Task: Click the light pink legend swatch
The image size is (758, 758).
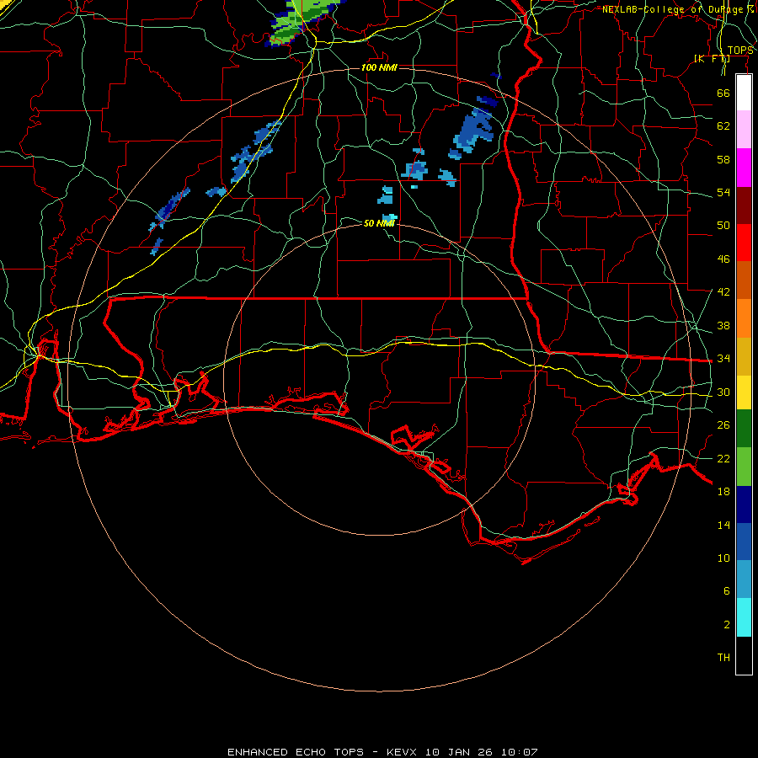Action: pos(744,130)
